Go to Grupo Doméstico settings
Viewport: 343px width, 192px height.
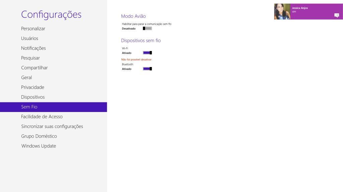click(x=39, y=136)
